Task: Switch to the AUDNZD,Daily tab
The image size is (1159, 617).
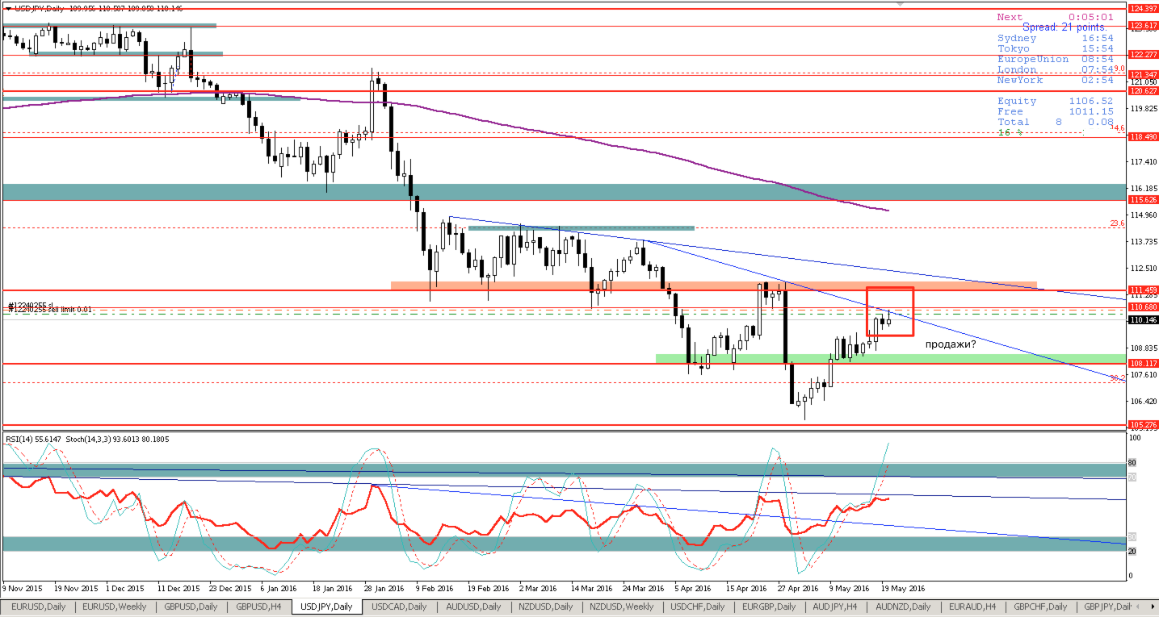Action: [x=903, y=607]
